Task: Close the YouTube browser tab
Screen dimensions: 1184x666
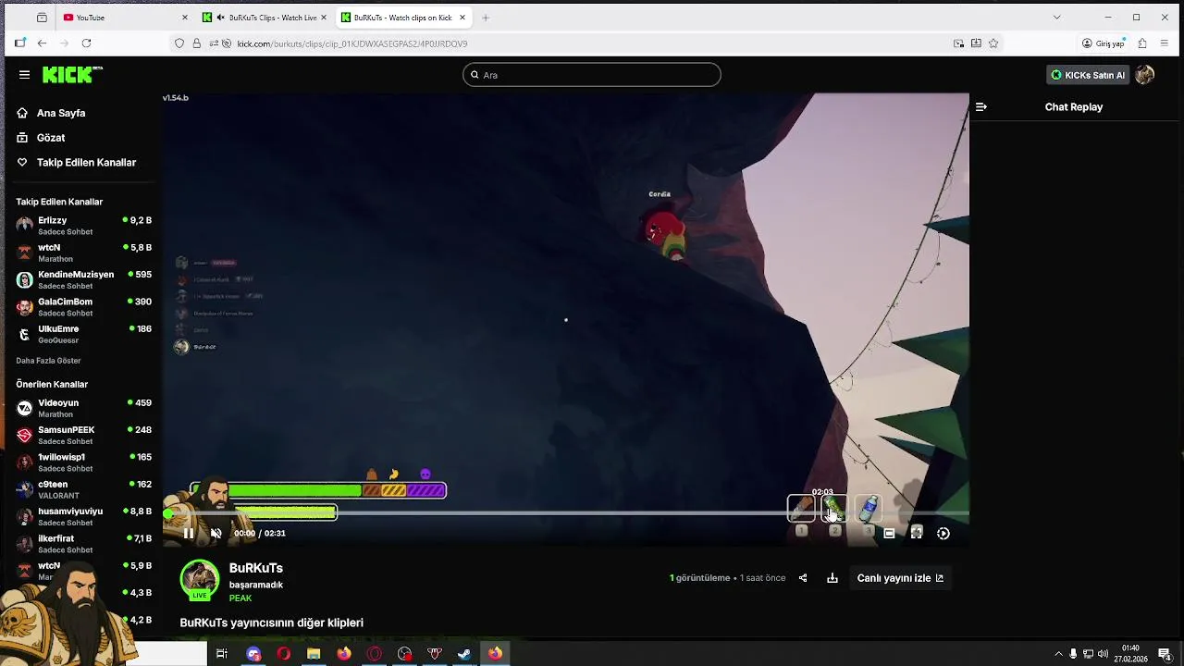Action: coord(185,18)
